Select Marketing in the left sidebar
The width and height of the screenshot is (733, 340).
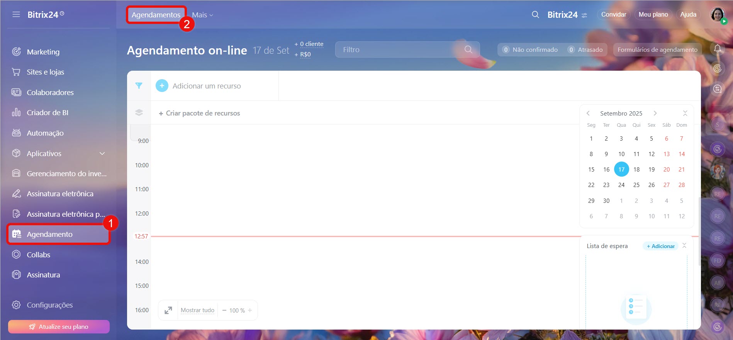tap(43, 52)
